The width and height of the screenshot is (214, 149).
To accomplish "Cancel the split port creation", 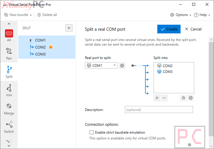I will pos(193,29).
